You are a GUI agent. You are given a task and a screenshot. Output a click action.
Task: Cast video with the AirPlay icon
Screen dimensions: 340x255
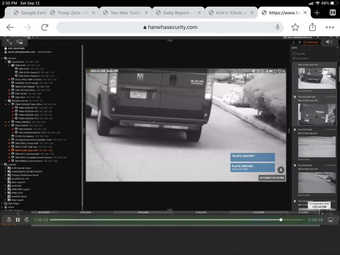330,220
